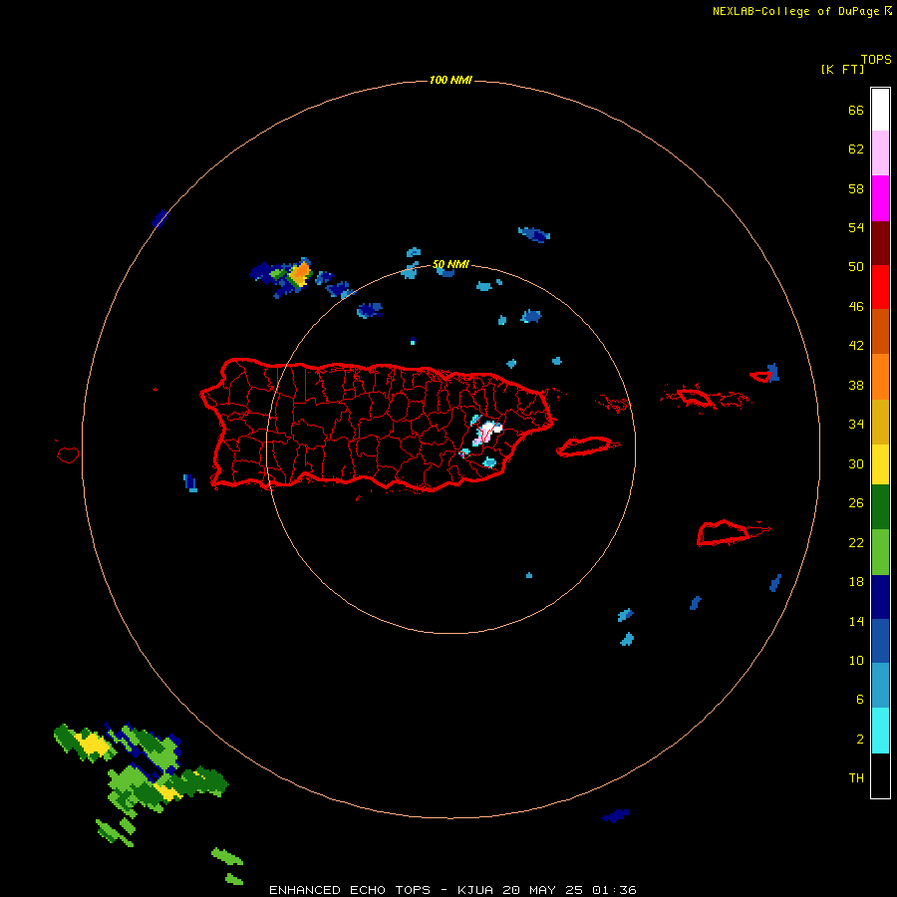897x897 pixels.
Task: Click the 66 value on legend
Action: 856,110
